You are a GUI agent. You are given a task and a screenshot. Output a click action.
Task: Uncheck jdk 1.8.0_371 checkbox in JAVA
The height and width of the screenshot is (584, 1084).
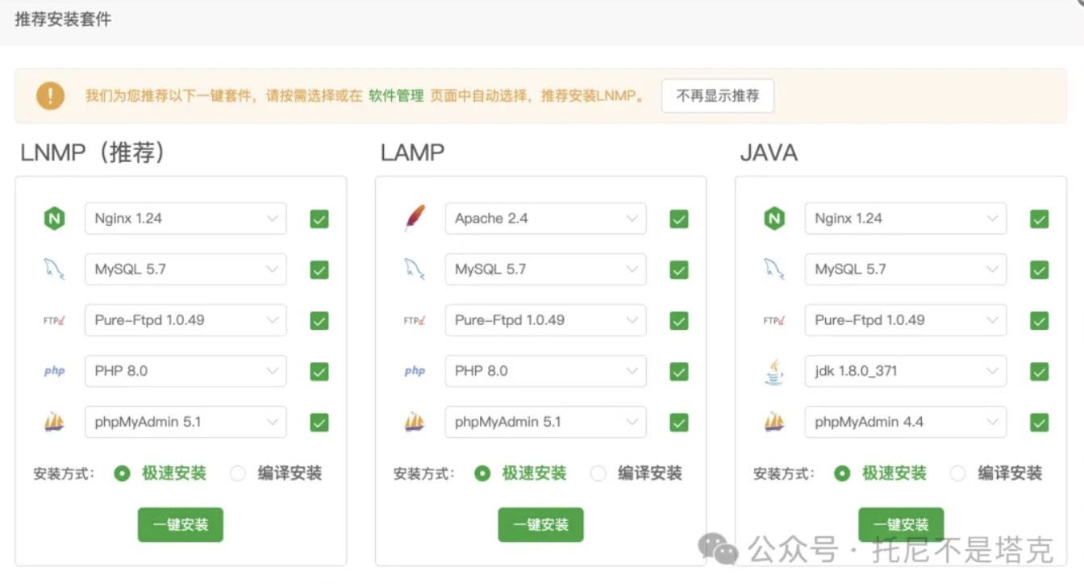pos(1040,372)
